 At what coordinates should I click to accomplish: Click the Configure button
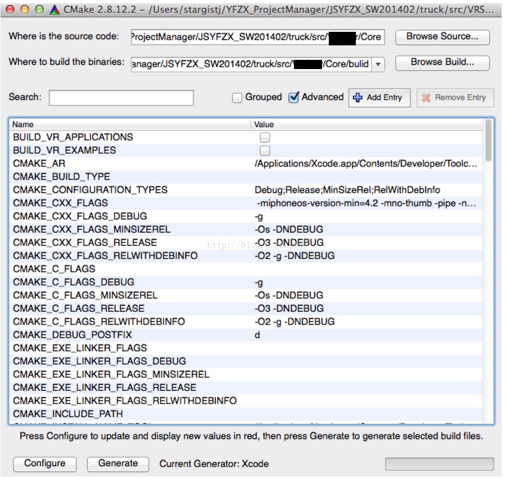[45, 464]
